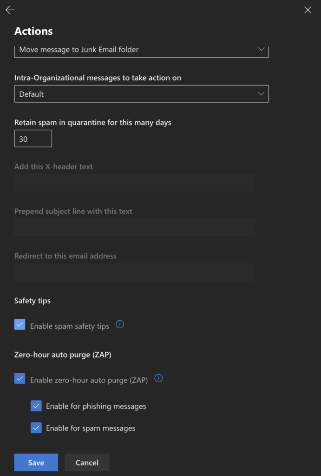This screenshot has width=321, height=476.
Task: Uncheck Enable zero-hour auto purge (ZAP)
Action: click(20, 379)
